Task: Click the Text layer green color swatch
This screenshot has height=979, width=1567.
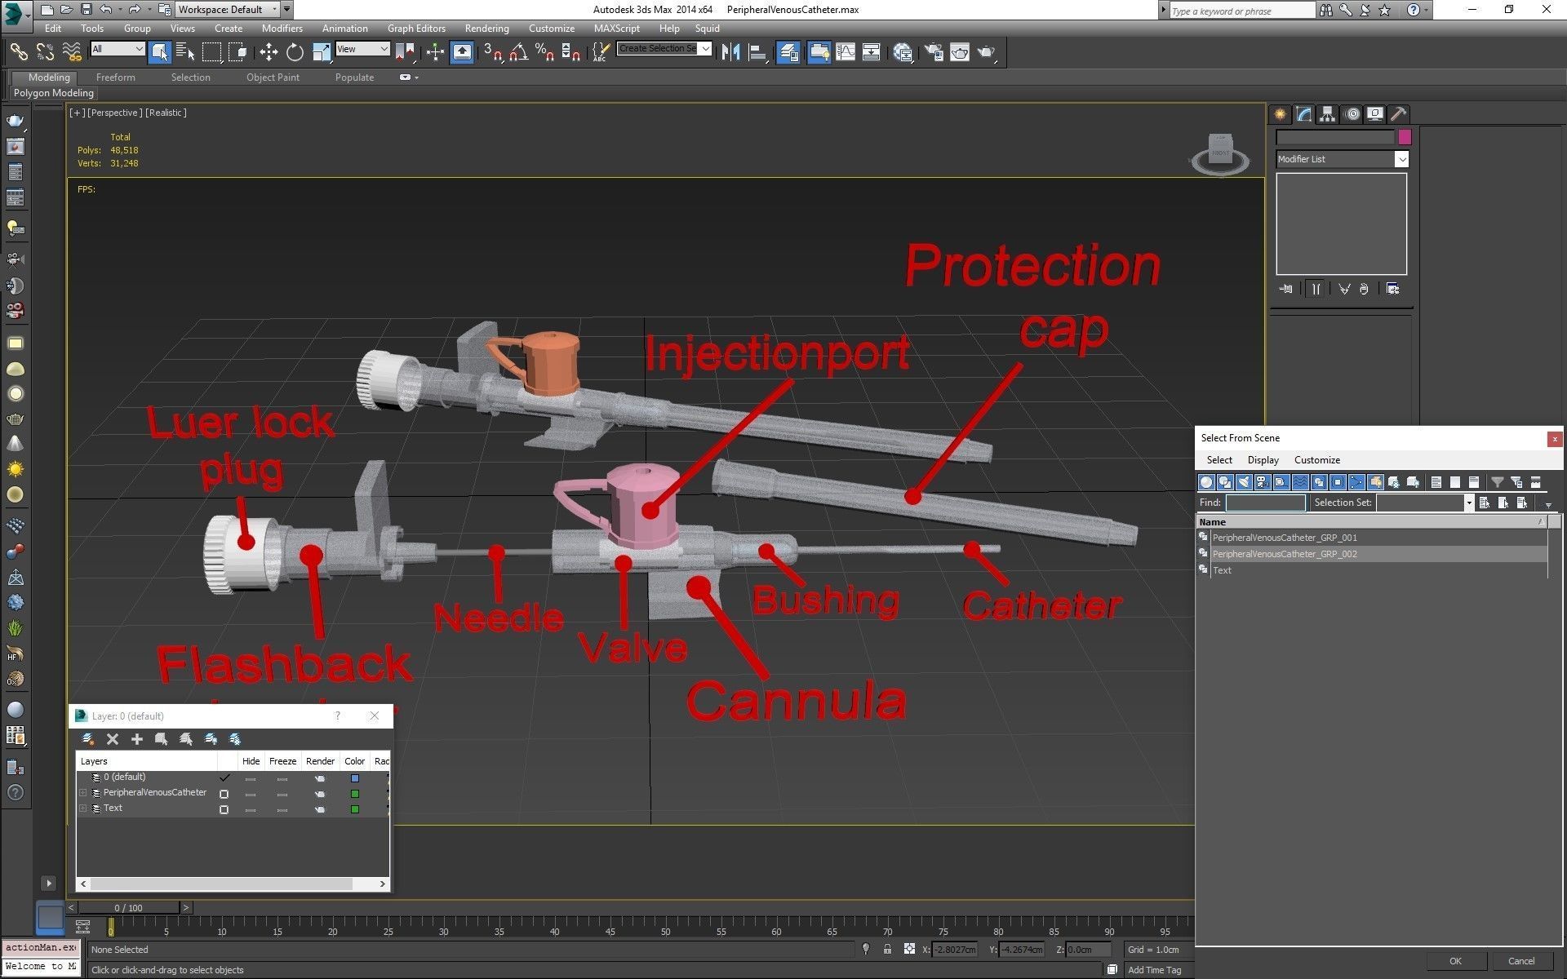Action: 355,809
